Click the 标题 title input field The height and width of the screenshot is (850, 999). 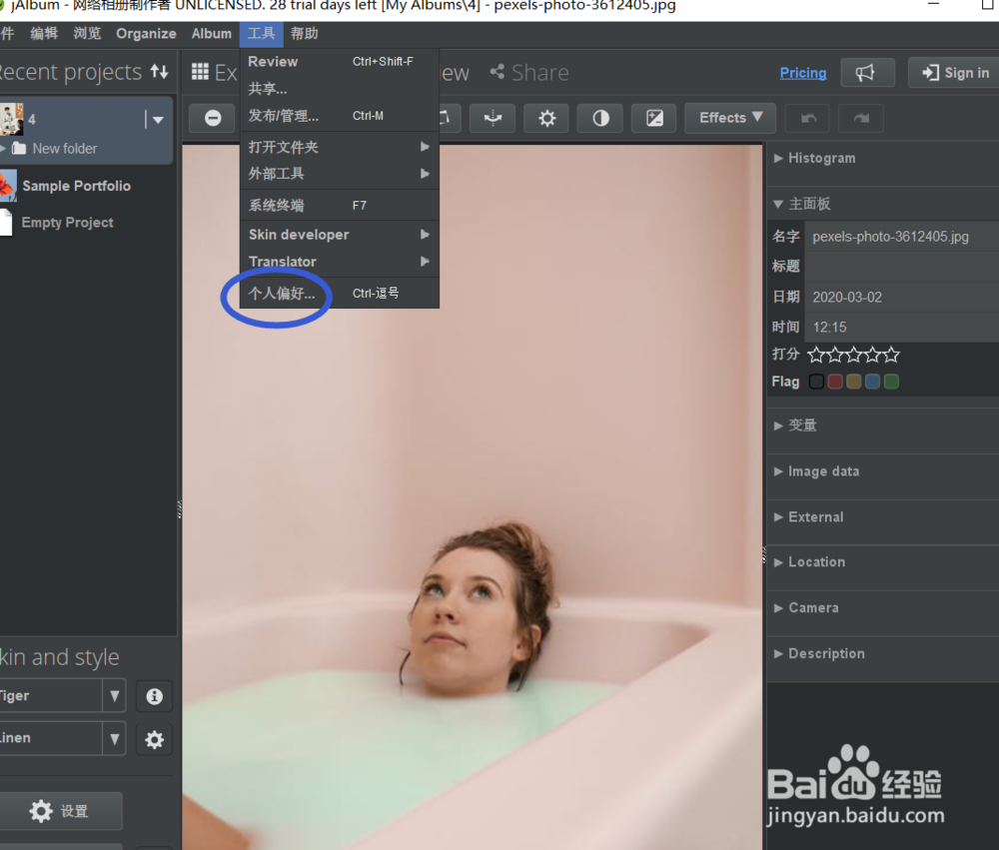click(x=902, y=267)
